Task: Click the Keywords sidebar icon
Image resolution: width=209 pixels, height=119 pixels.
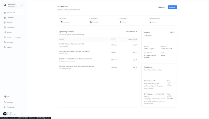Action: pyautogui.click(x=5, y=28)
